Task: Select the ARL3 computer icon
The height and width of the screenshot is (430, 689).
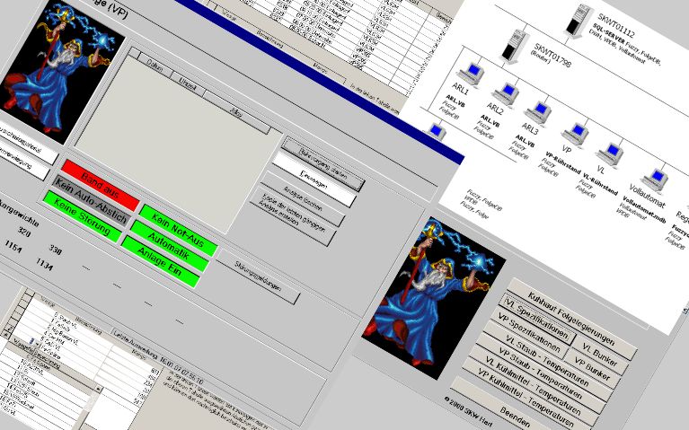Action: click(538, 112)
